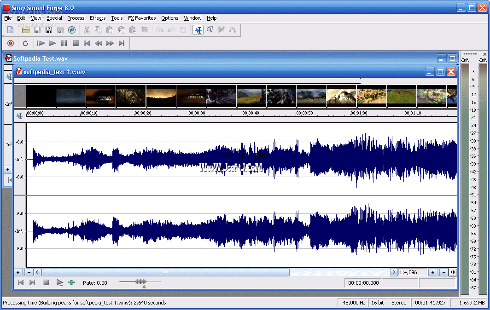Click Play in the main transport toolbar
This screenshot has width=490, height=310.
point(52,43)
